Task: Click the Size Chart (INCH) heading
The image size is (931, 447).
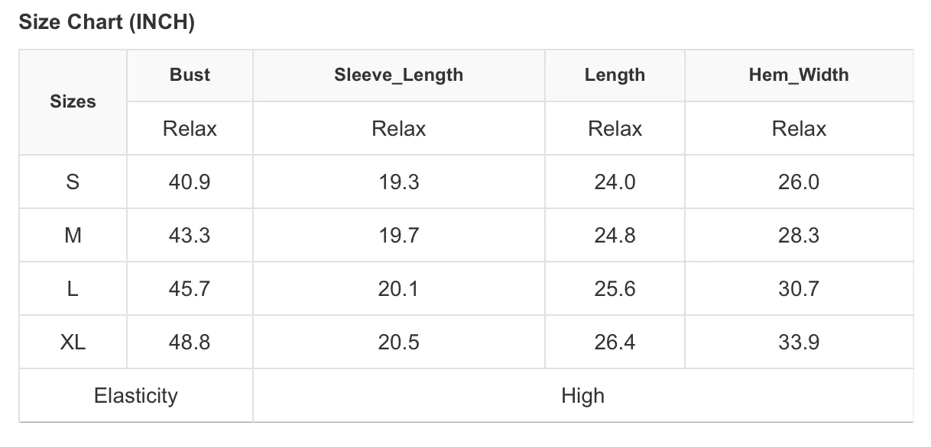Action: click(107, 23)
